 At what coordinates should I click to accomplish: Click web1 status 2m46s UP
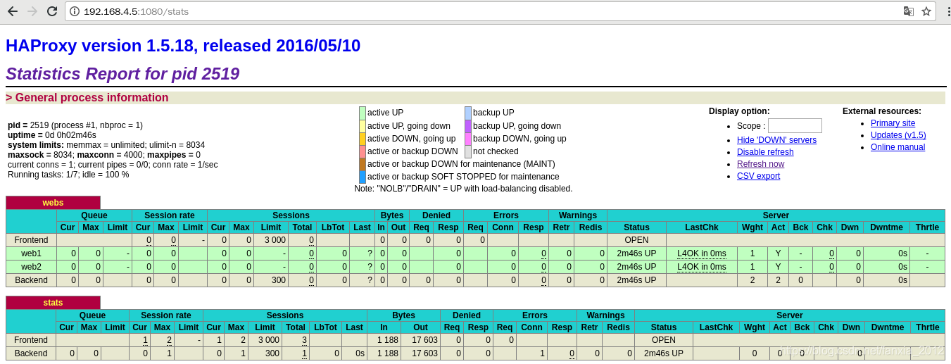(636, 253)
